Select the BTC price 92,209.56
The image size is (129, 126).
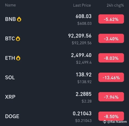80,36
